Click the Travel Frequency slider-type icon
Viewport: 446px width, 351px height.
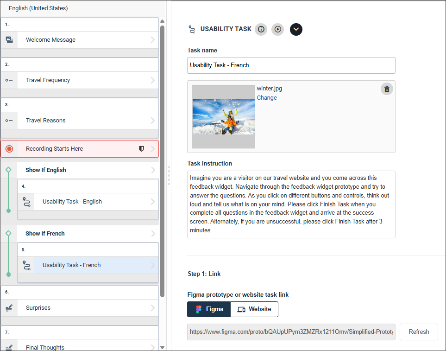(x=9, y=80)
